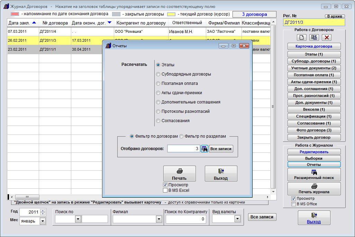
Task: Toggle В MS Office checkbox in journal panel
Action: click(293, 204)
